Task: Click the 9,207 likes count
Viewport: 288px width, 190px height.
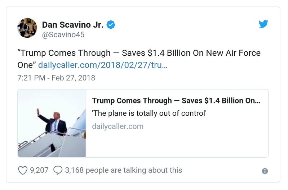Action: tap(39, 170)
